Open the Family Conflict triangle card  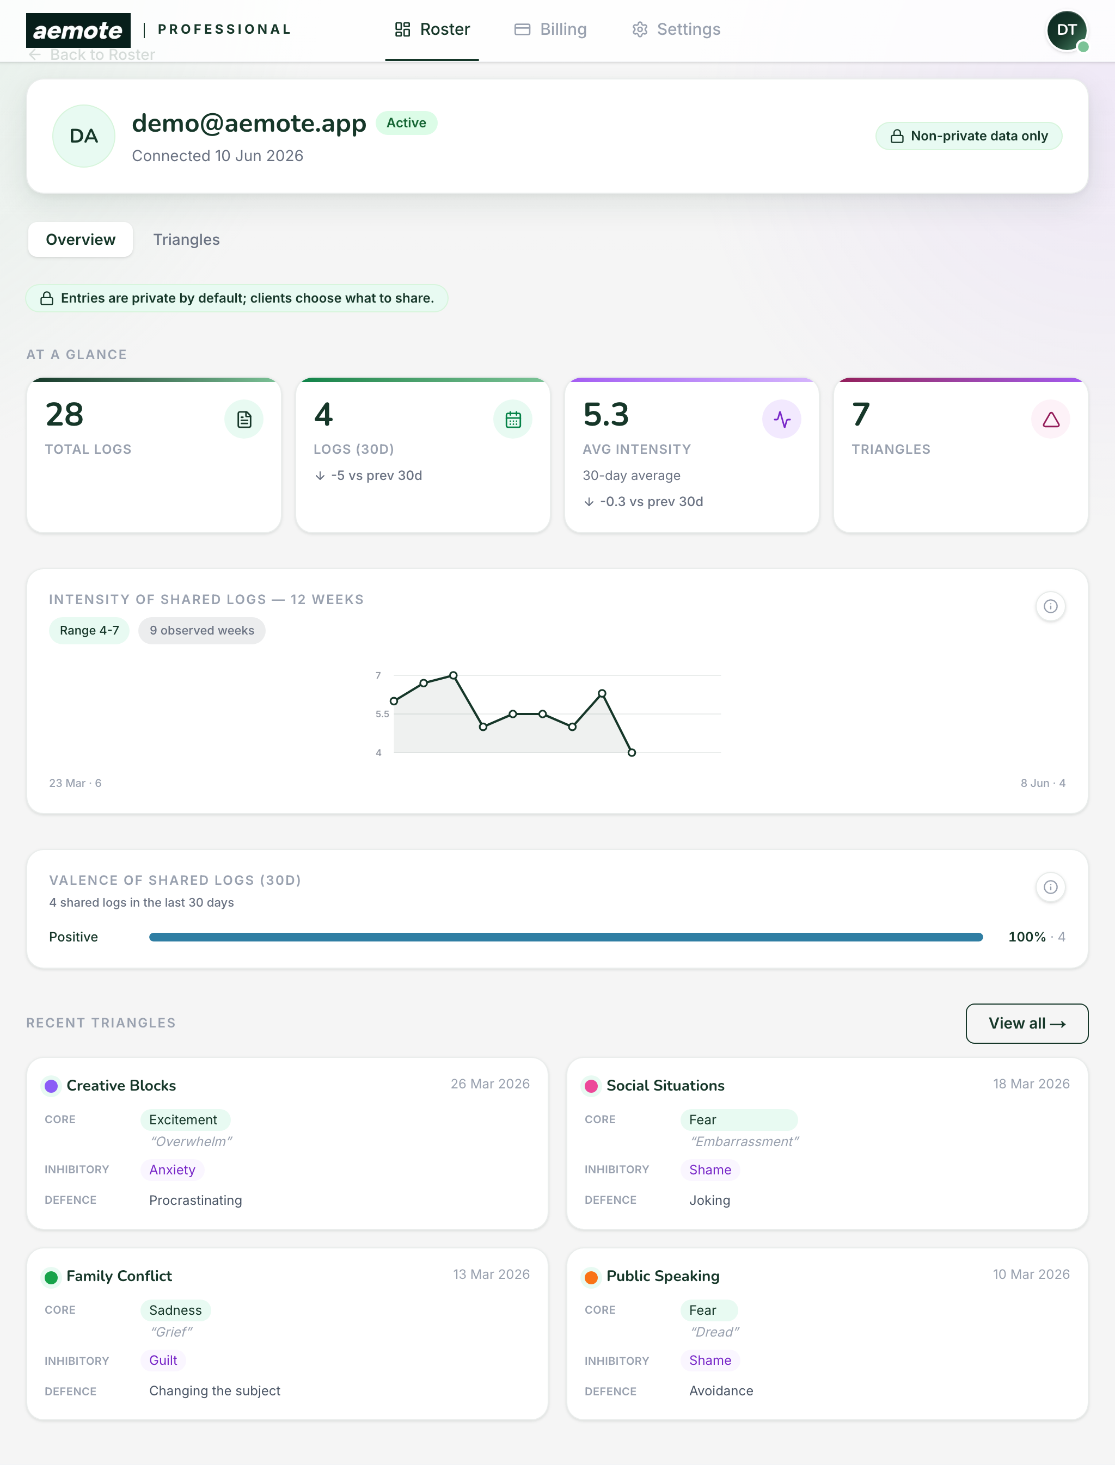tap(287, 1334)
